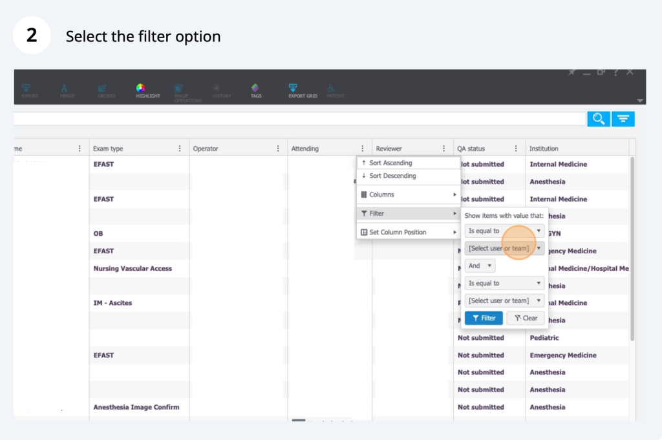Open first 'Select user or team' dropdown
Viewport: 662px width, 440px height.
504,248
